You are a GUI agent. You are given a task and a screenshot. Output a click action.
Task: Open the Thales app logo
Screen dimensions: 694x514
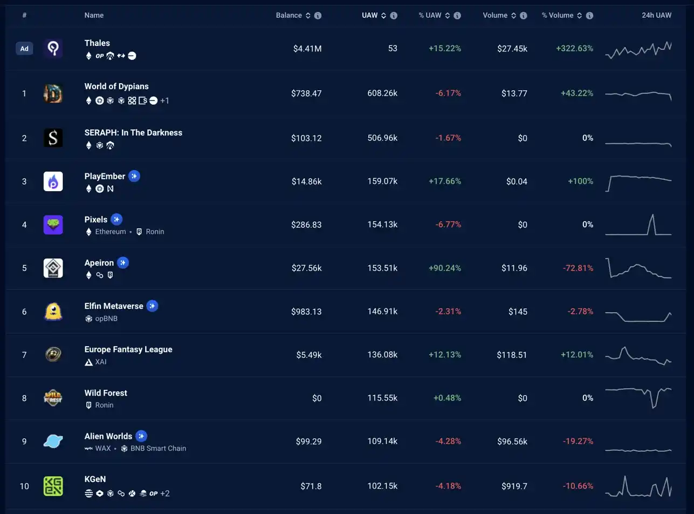53,49
